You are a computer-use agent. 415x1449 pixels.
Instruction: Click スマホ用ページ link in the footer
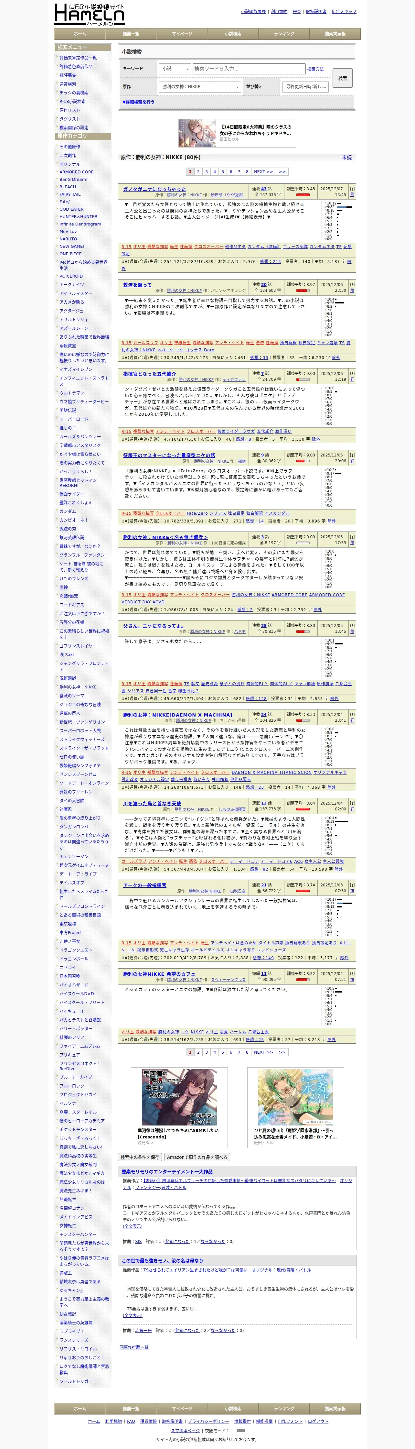click(185, 1431)
